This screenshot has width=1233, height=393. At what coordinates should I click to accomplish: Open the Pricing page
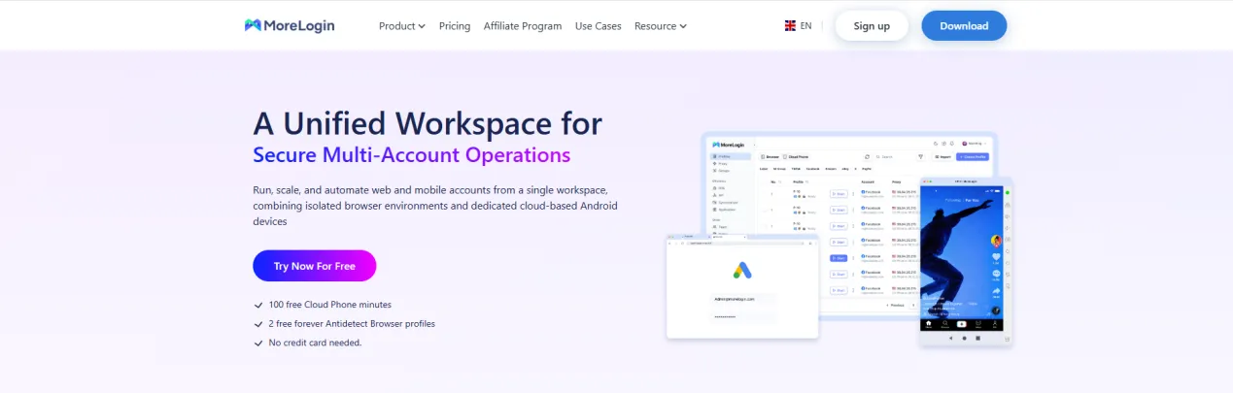455,26
